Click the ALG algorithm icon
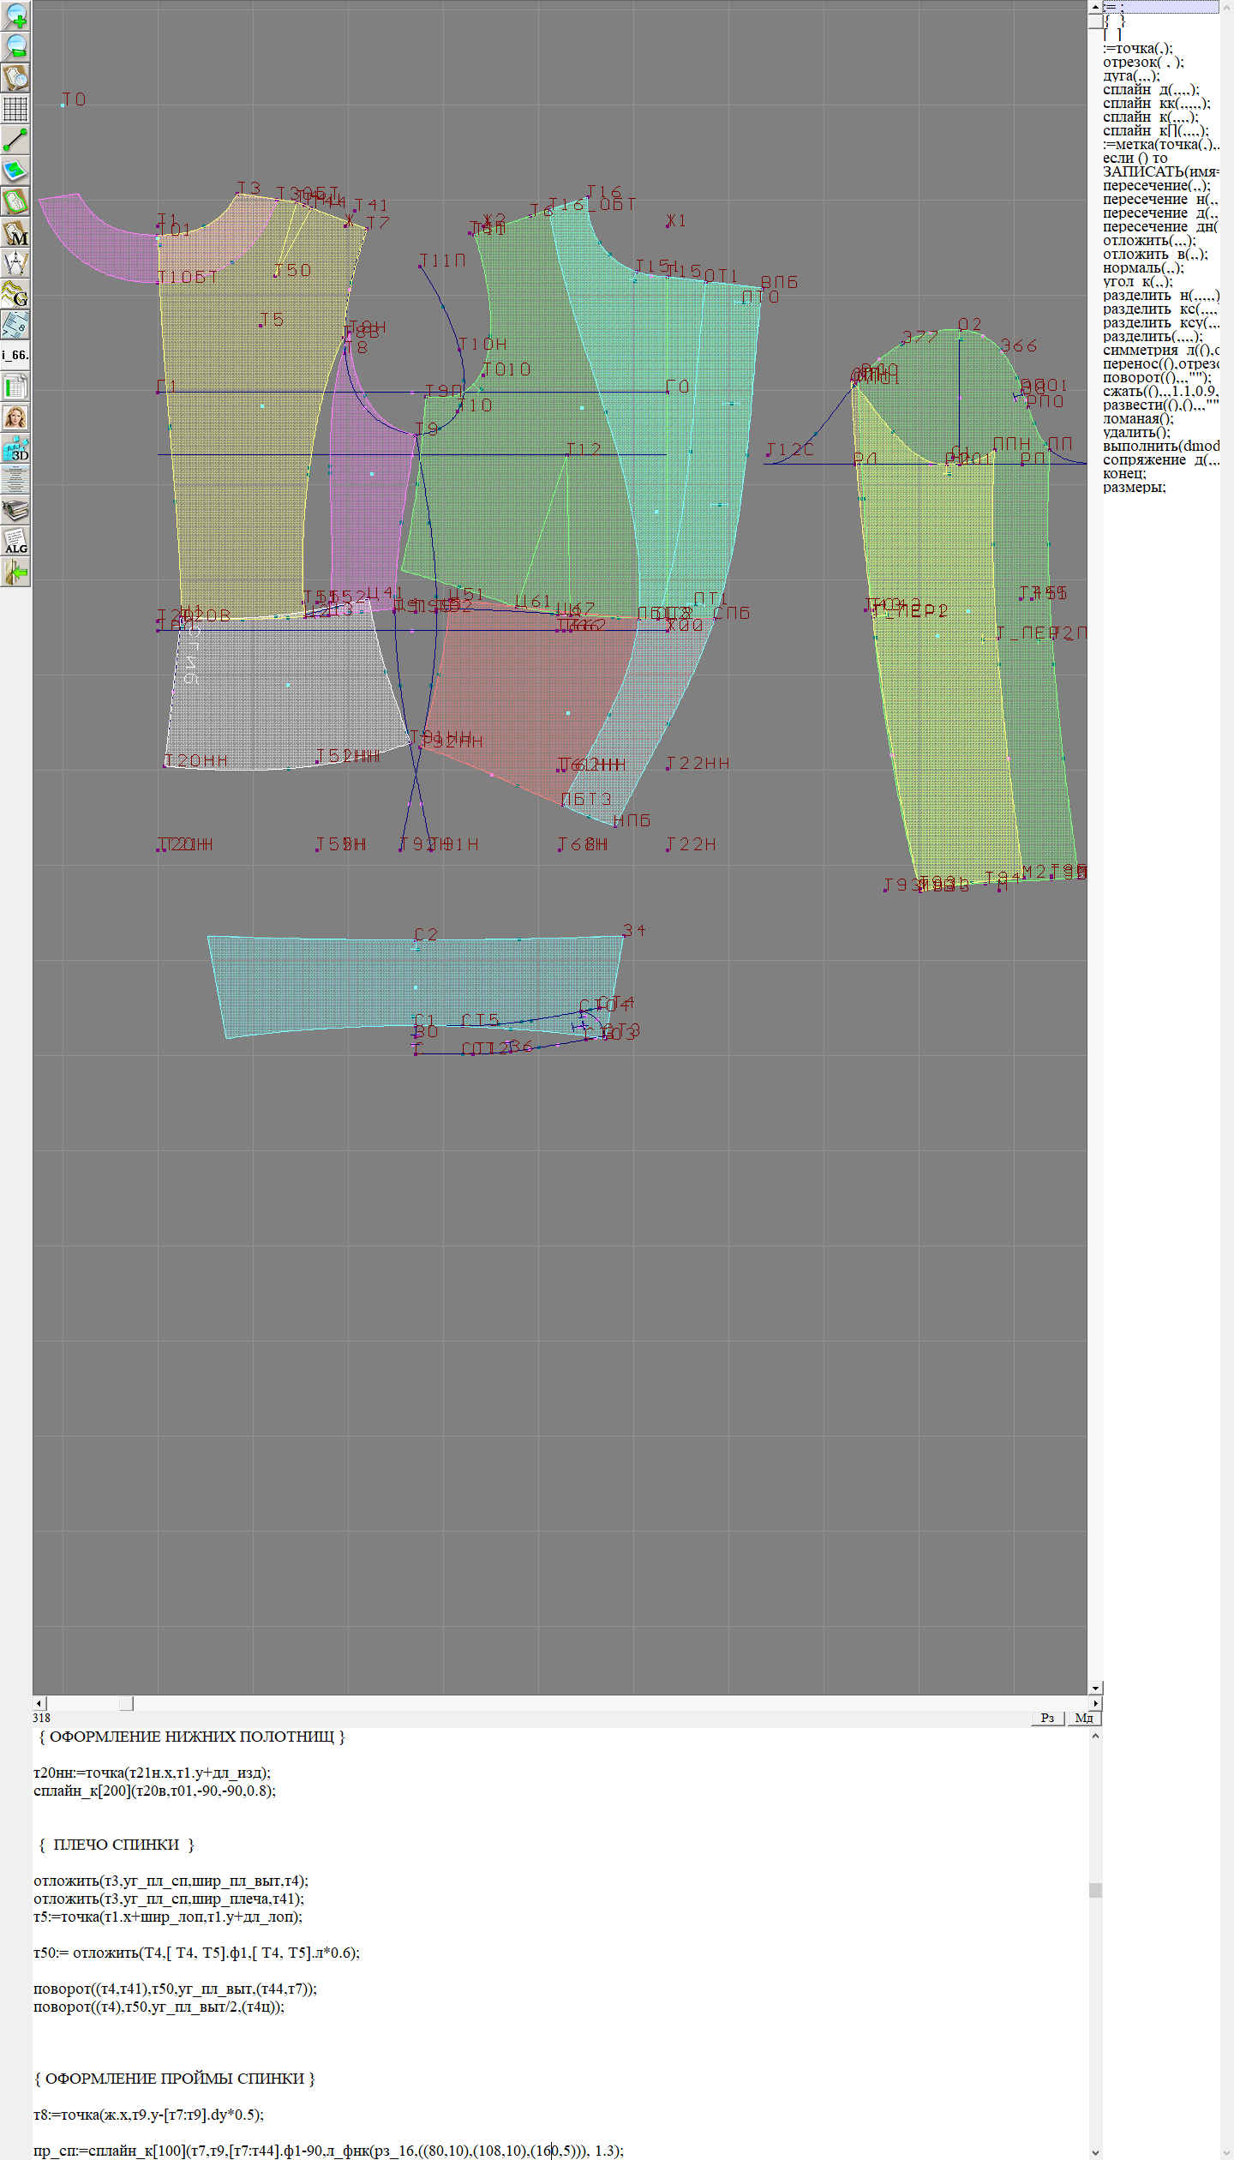Image resolution: width=1234 pixels, height=2160 pixels. pyautogui.click(x=15, y=541)
